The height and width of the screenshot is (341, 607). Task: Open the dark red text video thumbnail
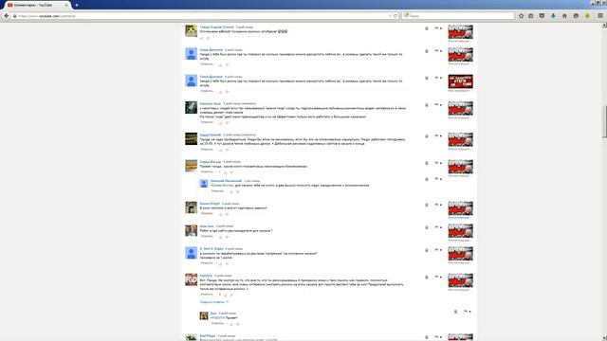pos(460,81)
